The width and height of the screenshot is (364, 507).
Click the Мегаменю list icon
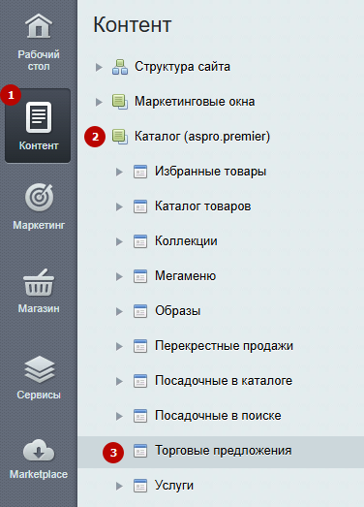click(x=140, y=276)
